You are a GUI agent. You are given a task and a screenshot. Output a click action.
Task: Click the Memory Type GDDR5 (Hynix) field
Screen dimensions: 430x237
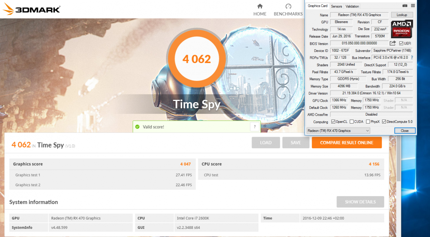click(348, 79)
